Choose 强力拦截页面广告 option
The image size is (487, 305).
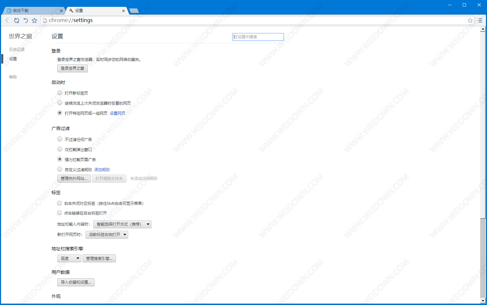[x=60, y=159]
